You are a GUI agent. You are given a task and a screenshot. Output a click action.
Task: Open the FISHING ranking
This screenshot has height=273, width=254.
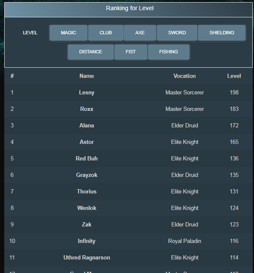coord(168,52)
